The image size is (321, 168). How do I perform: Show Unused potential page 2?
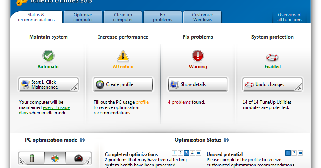point(294,153)
